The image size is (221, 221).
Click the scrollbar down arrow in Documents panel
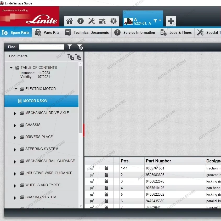tap(81, 206)
